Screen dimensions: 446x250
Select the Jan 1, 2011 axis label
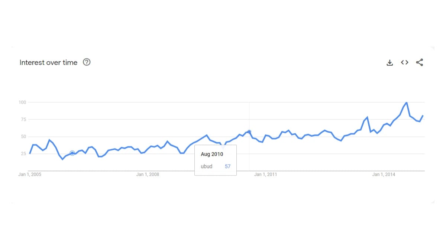coord(265,174)
